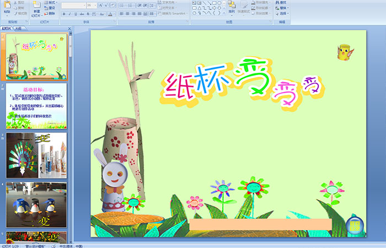Open the font size dropdown
The height and width of the screenshot is (248, 386).
[95, 5]
